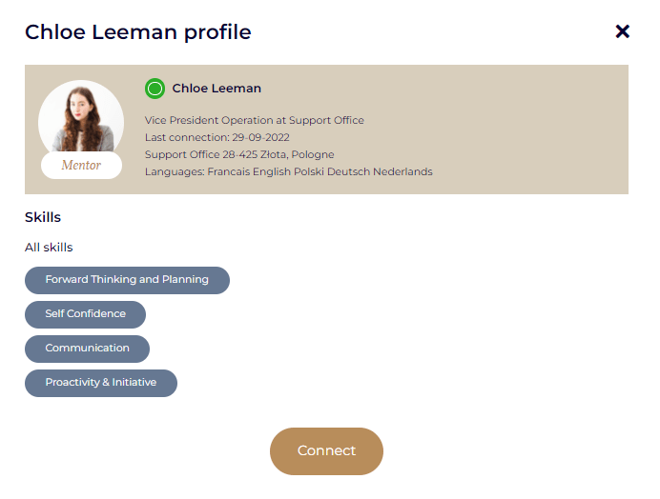
Task: Click the All skills label
Action: pos(49,248)
